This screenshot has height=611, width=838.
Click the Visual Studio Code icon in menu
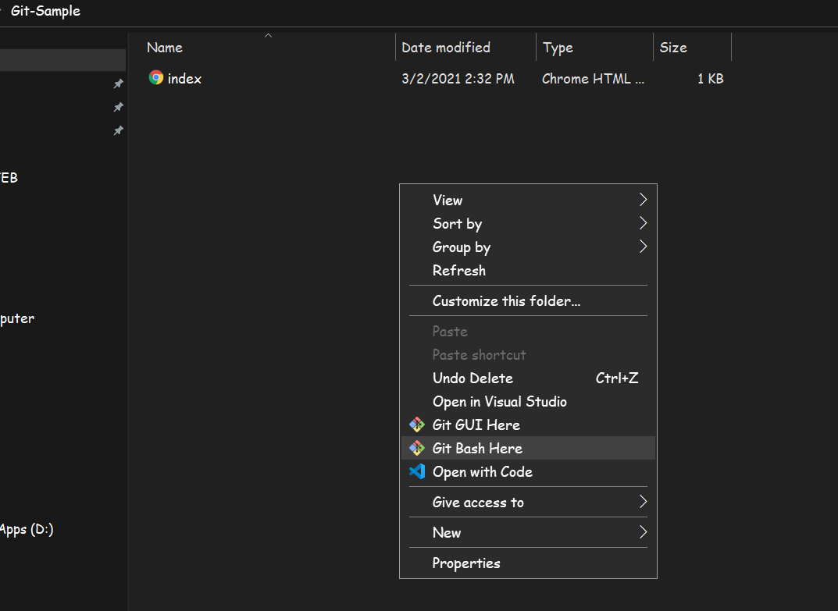(x=417, y=471)
